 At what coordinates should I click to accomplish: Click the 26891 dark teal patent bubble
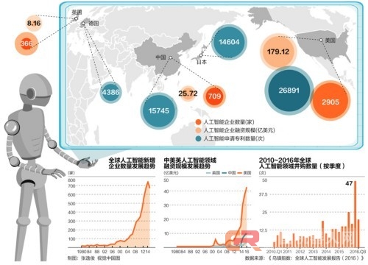[x=289, y=91]
